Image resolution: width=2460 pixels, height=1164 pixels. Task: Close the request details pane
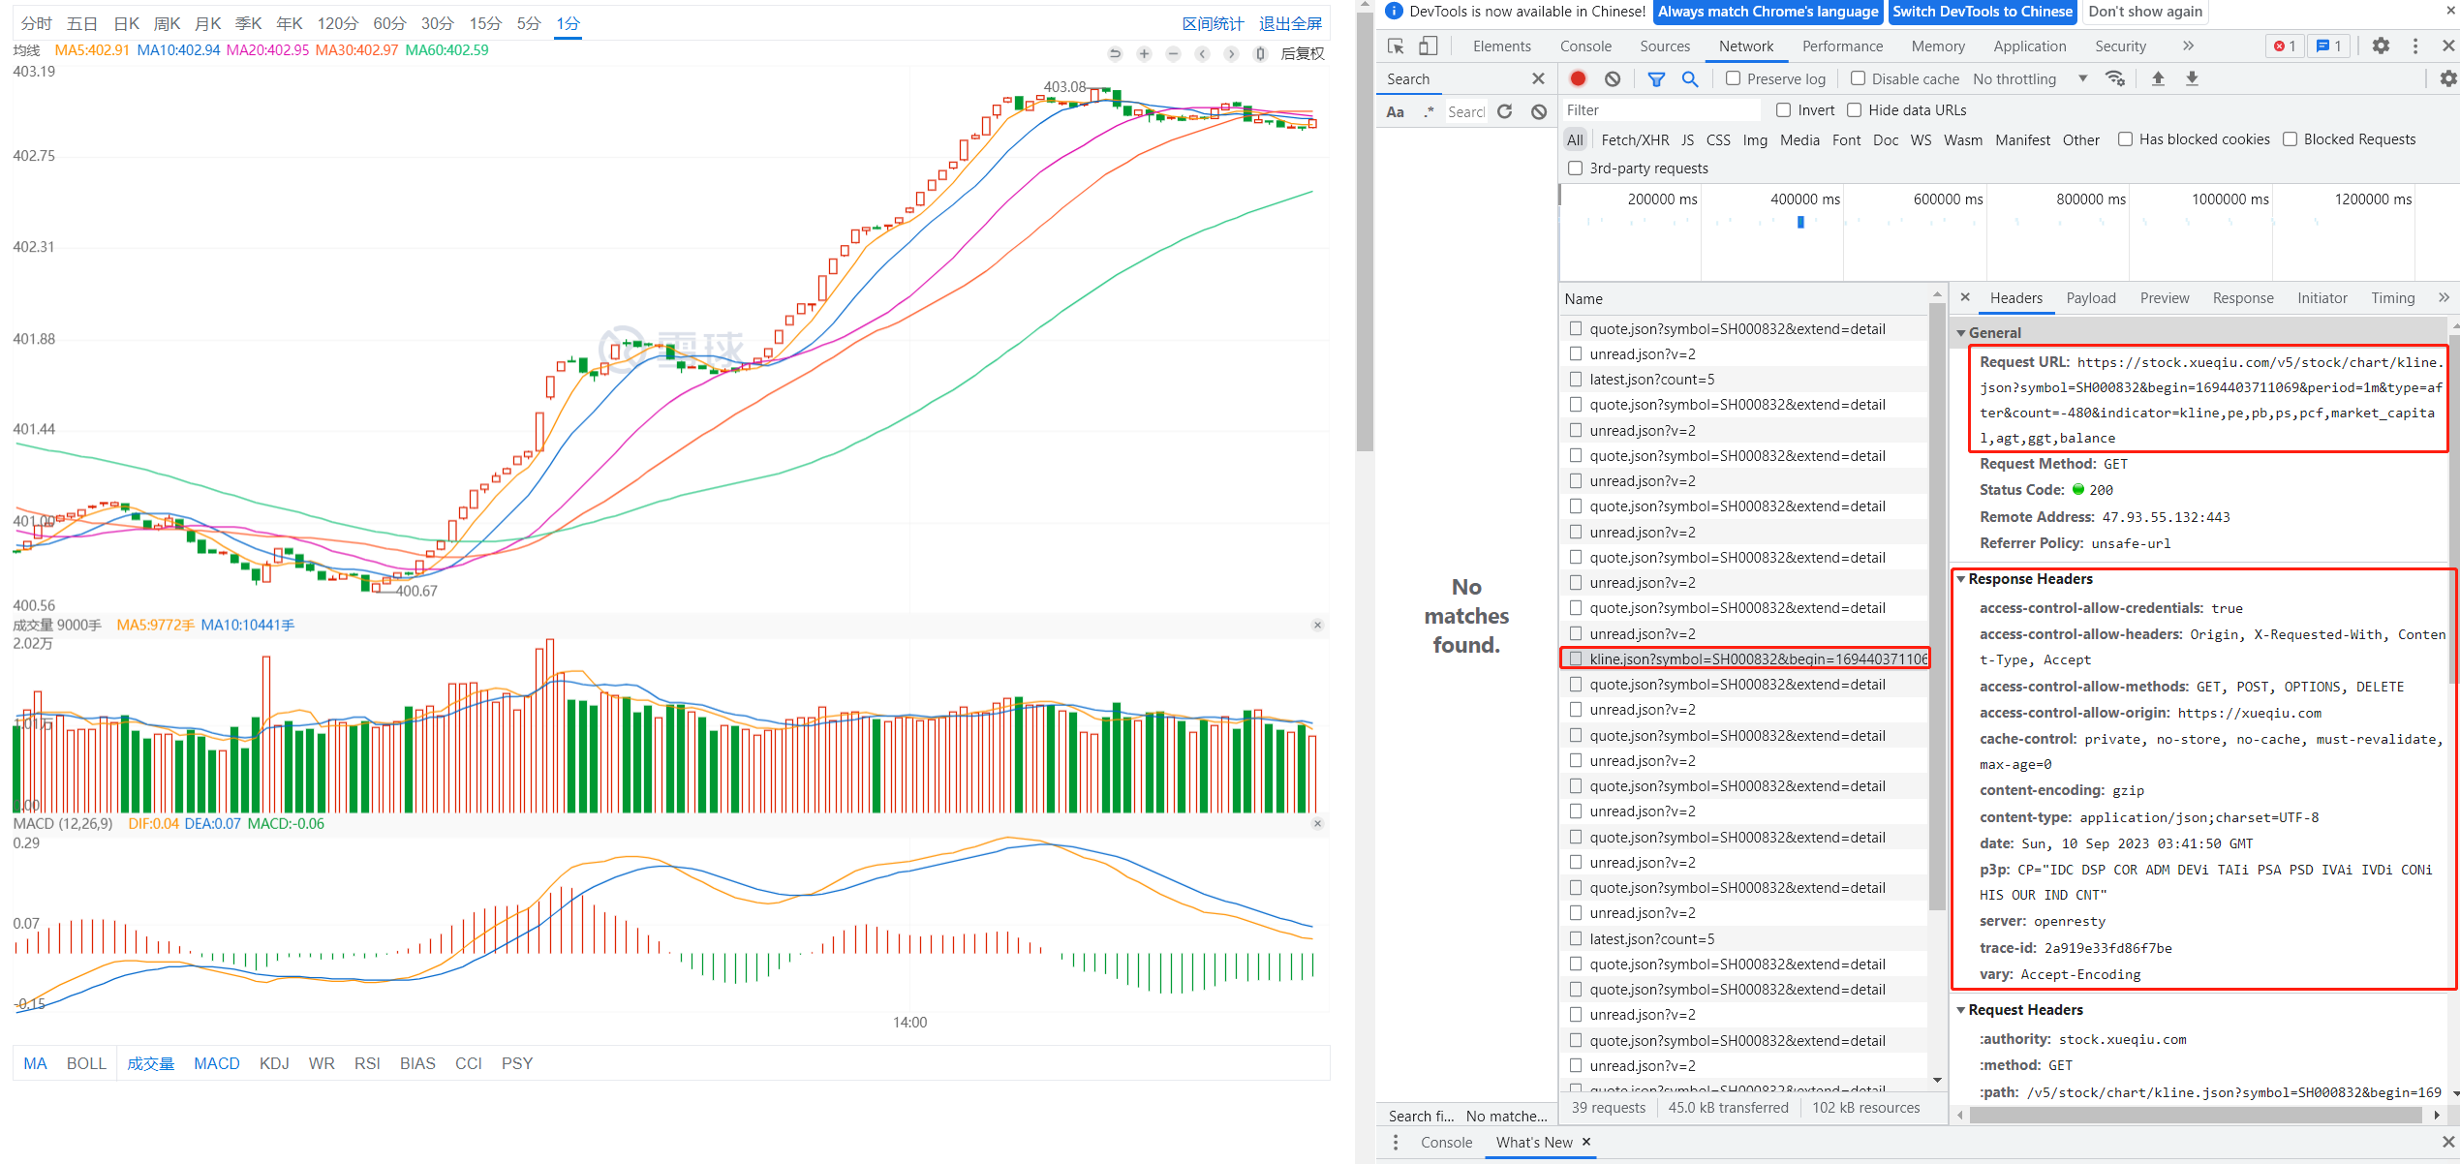pyautogui.click(x=1965, y=297)
